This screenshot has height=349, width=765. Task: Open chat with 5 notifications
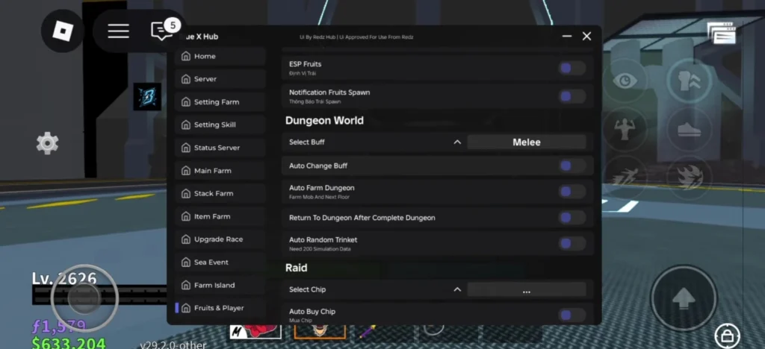tap(162, 31)
